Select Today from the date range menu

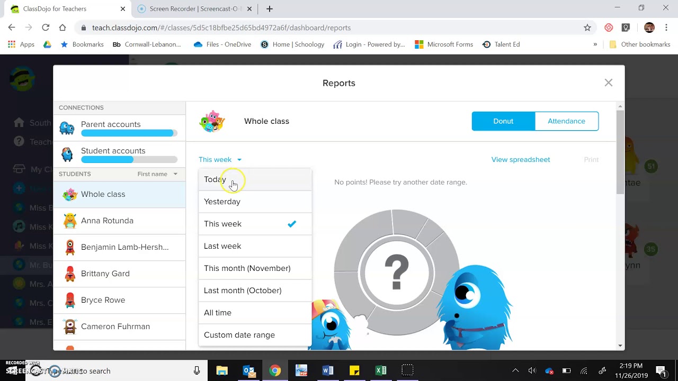(255, 179)
